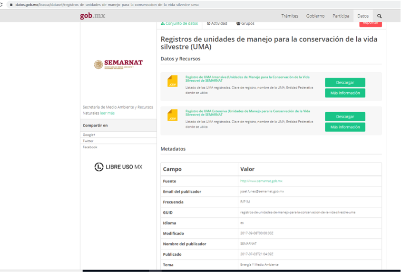This screenshot has height=272, width=401.
Task: Click the Modificado date 2017-09-08
Action: pyautogui.click(x=257, y=233)
